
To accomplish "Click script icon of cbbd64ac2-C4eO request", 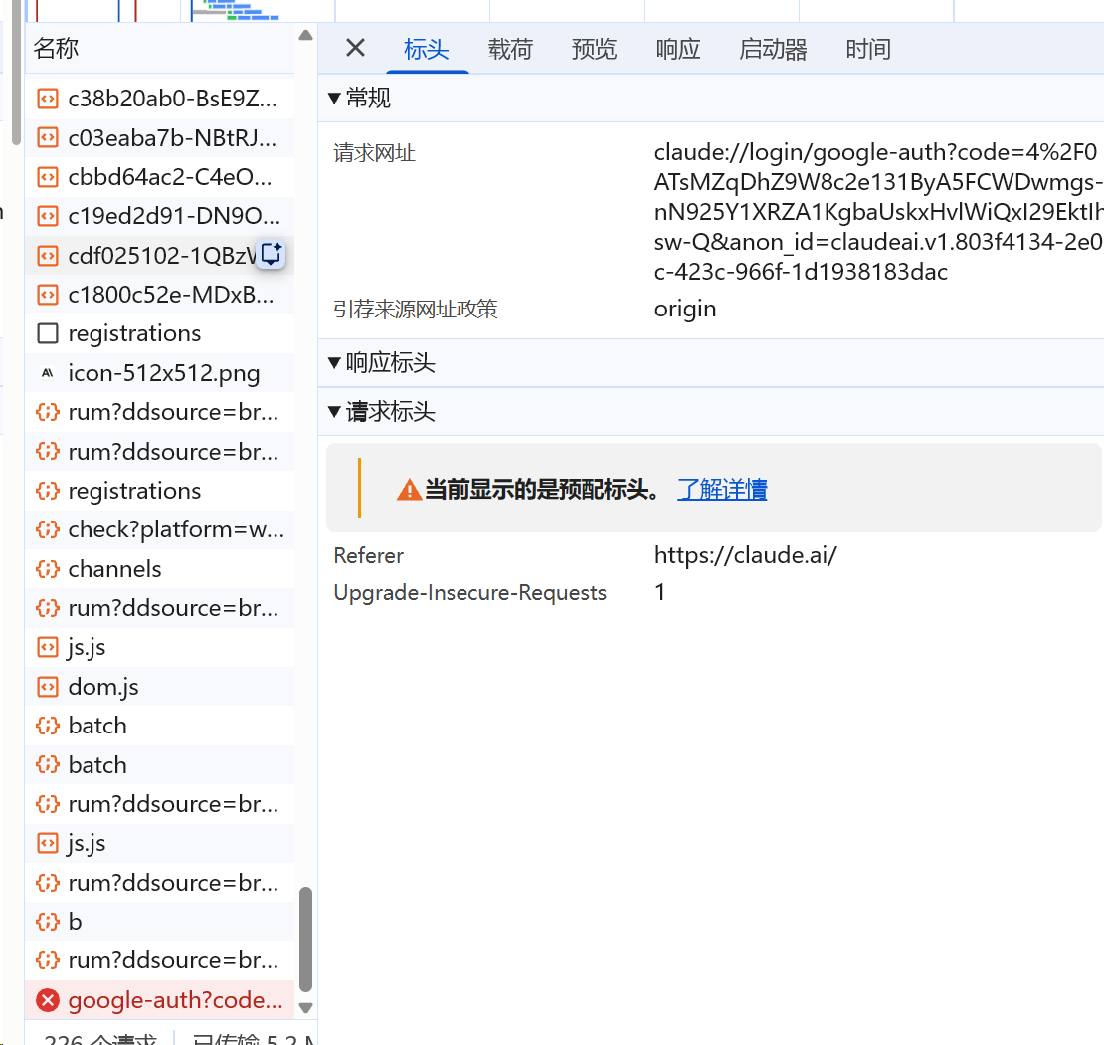I will pos(47,177).
